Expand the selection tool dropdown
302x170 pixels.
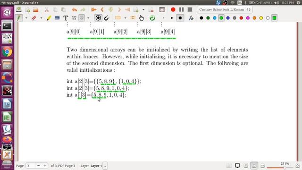pyautogui.click(x=125, y=18)
